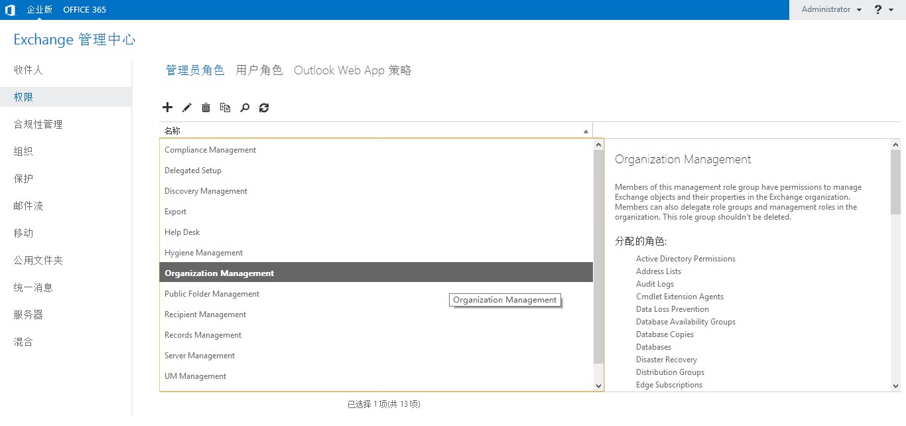Screen dimensions: 906x426
Task: Delete role group using trash icon
Action: (x=206, y=107)
